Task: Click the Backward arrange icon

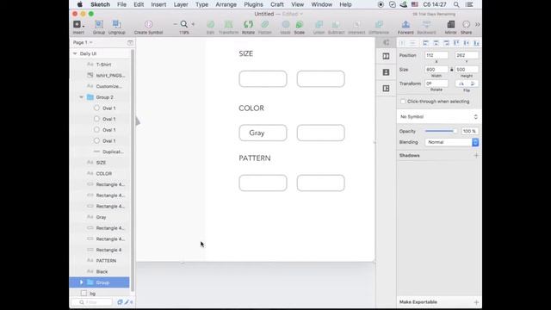Action: tap(426, 24)
